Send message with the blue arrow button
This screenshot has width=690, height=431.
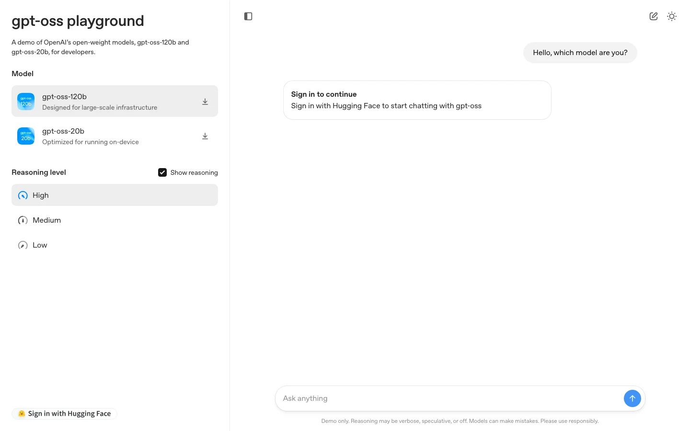632,398
